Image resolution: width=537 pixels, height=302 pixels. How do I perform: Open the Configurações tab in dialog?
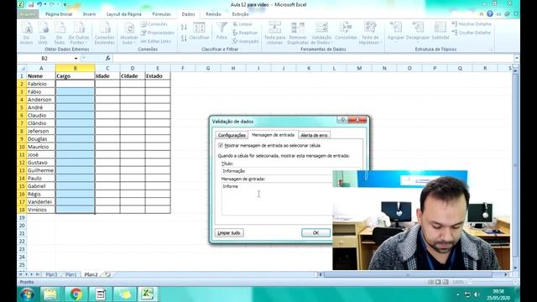(232, 135)
